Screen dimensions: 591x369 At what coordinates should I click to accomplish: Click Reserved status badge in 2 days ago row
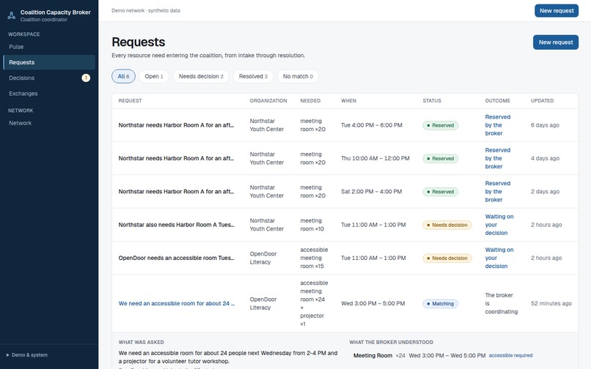[x=440, y=192]
